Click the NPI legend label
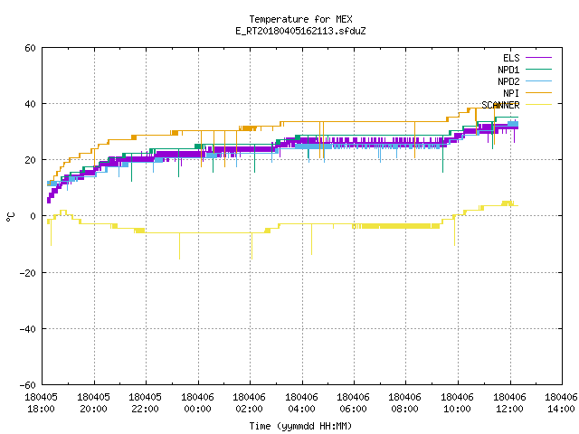579x434 pixels. (511, 93)
